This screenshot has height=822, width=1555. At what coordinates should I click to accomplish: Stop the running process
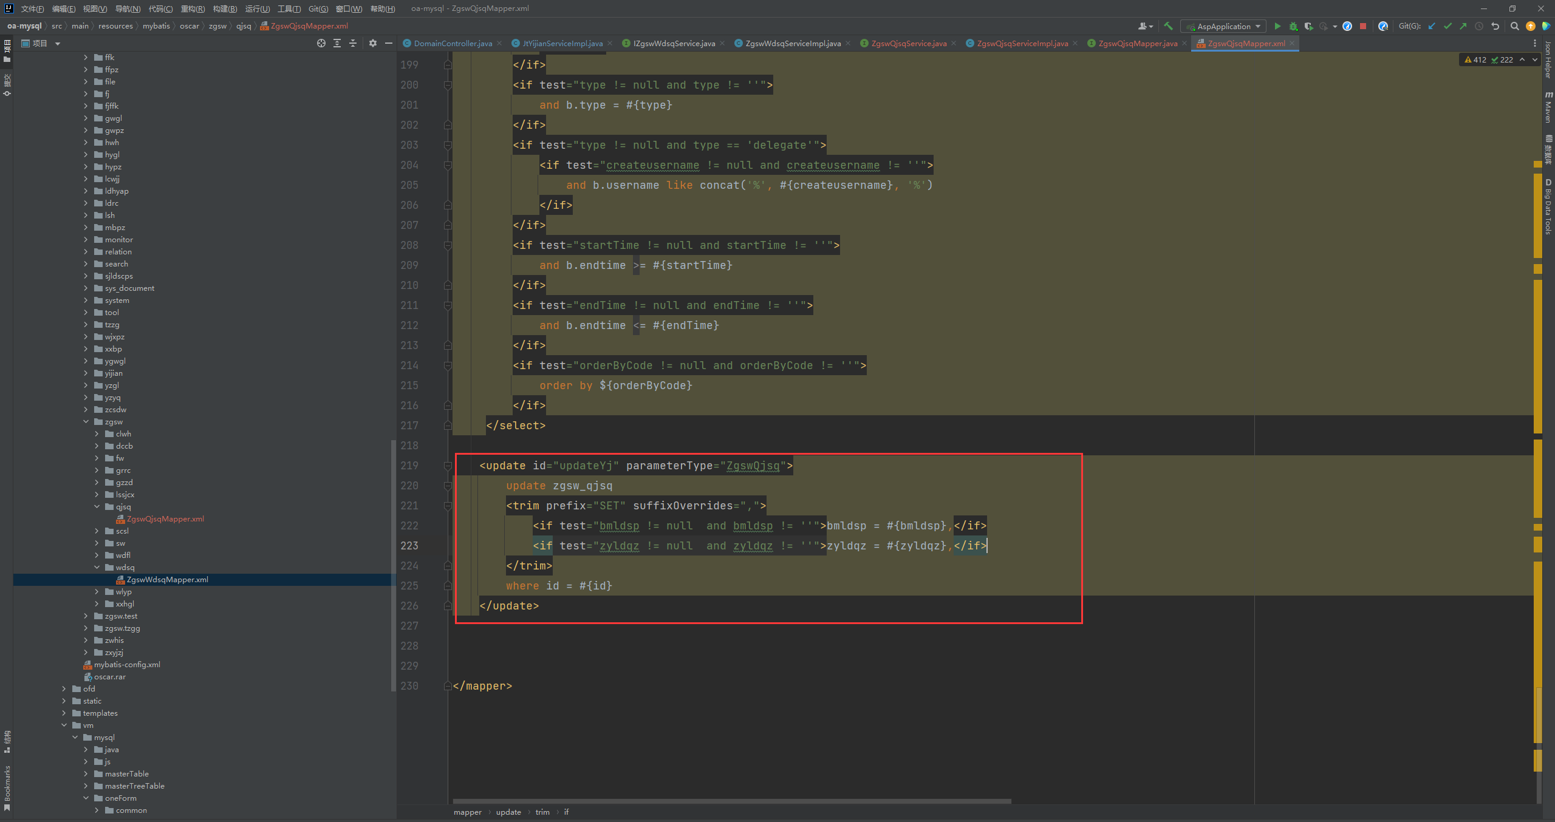[x=1363, y=26]
